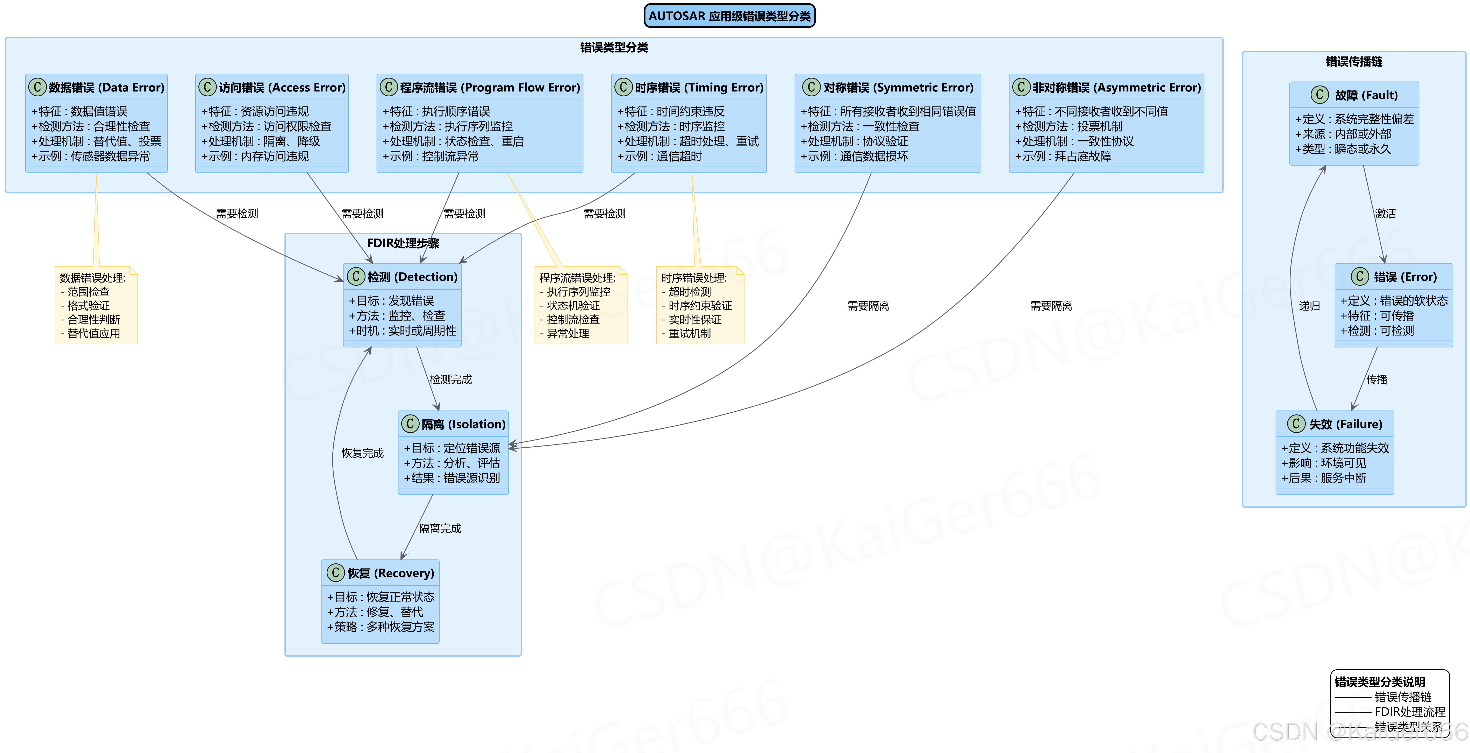Image resolution: width=1470 pixels, height=753 pixels.
Task: Click the class icon of 隔离 (Isolation)
Action: [410, 424]
